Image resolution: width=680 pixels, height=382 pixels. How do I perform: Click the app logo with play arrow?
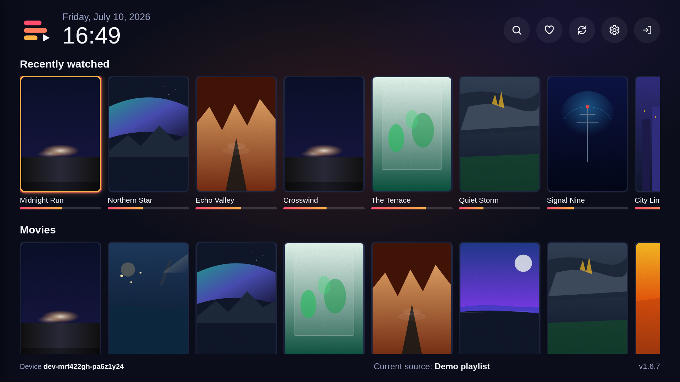pos(36,31)
